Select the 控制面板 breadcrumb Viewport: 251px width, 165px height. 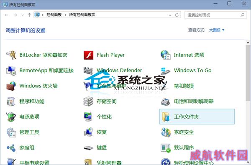click(x=54, y=15)
